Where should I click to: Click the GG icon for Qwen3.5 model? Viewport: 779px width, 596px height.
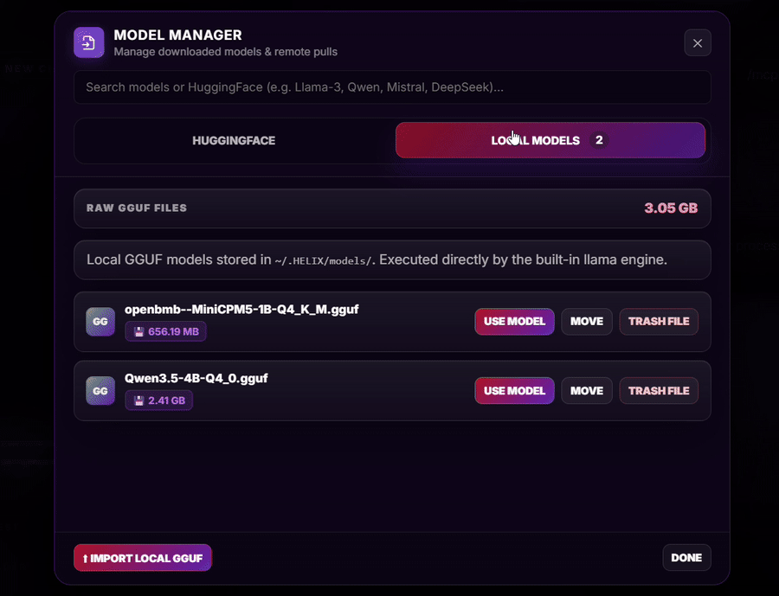(x=100, y=391)
